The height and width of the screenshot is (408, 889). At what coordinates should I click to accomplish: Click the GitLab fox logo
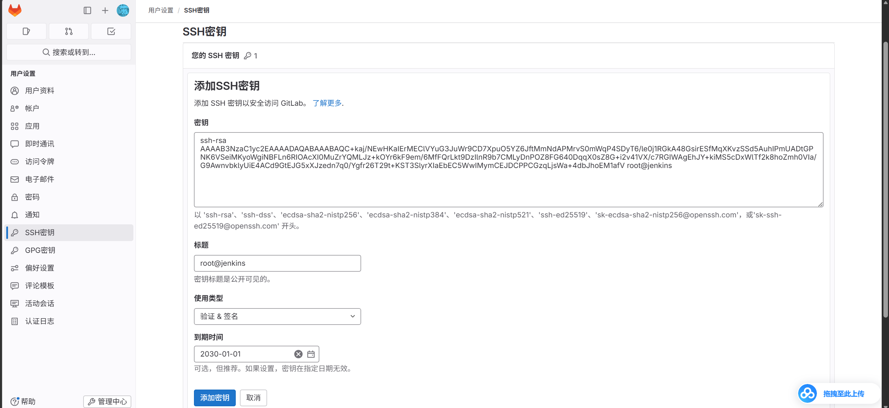[15, 10]
